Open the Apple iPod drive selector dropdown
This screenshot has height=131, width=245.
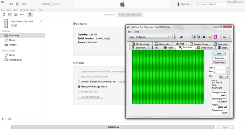pos(149,37)
